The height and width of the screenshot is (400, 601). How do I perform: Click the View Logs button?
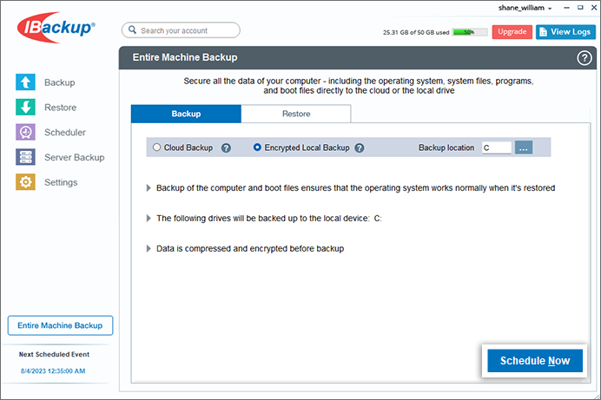pyautogui.click(x=565, y=32)
